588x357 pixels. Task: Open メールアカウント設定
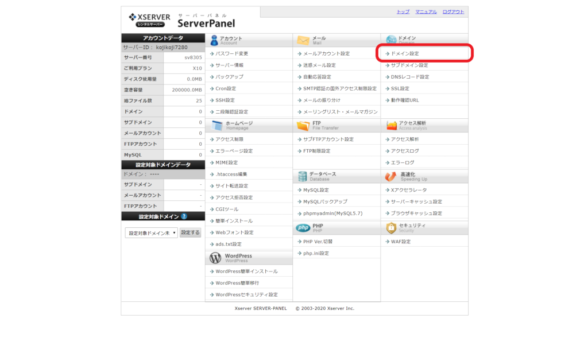(x=326, y=53)
